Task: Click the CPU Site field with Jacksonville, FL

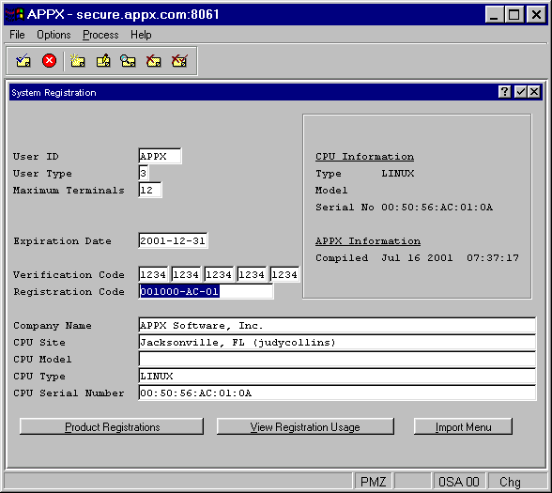Action: point(337,342)
